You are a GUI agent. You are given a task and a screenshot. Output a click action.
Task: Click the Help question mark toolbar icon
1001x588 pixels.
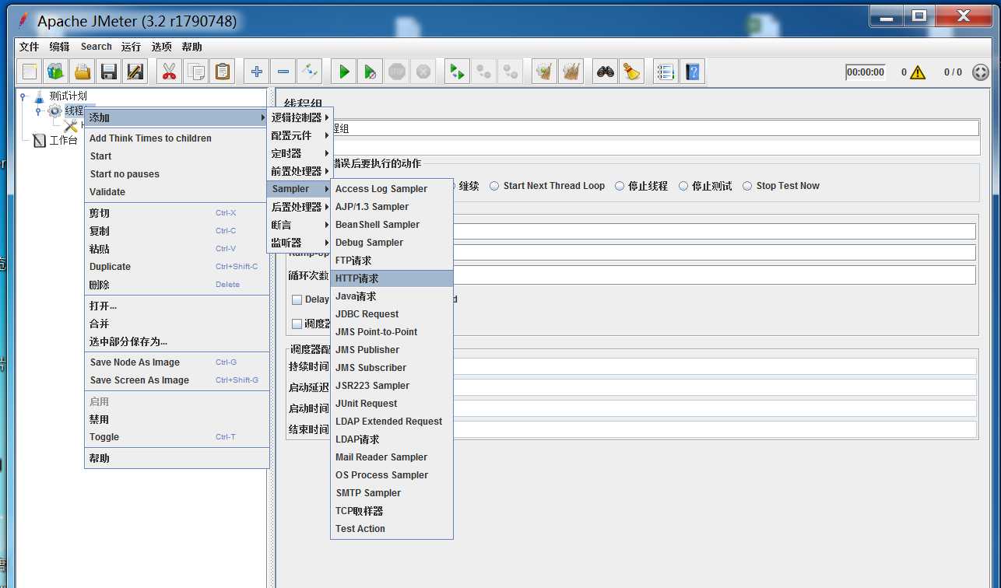pyautogui.click(x=691, y=72)
